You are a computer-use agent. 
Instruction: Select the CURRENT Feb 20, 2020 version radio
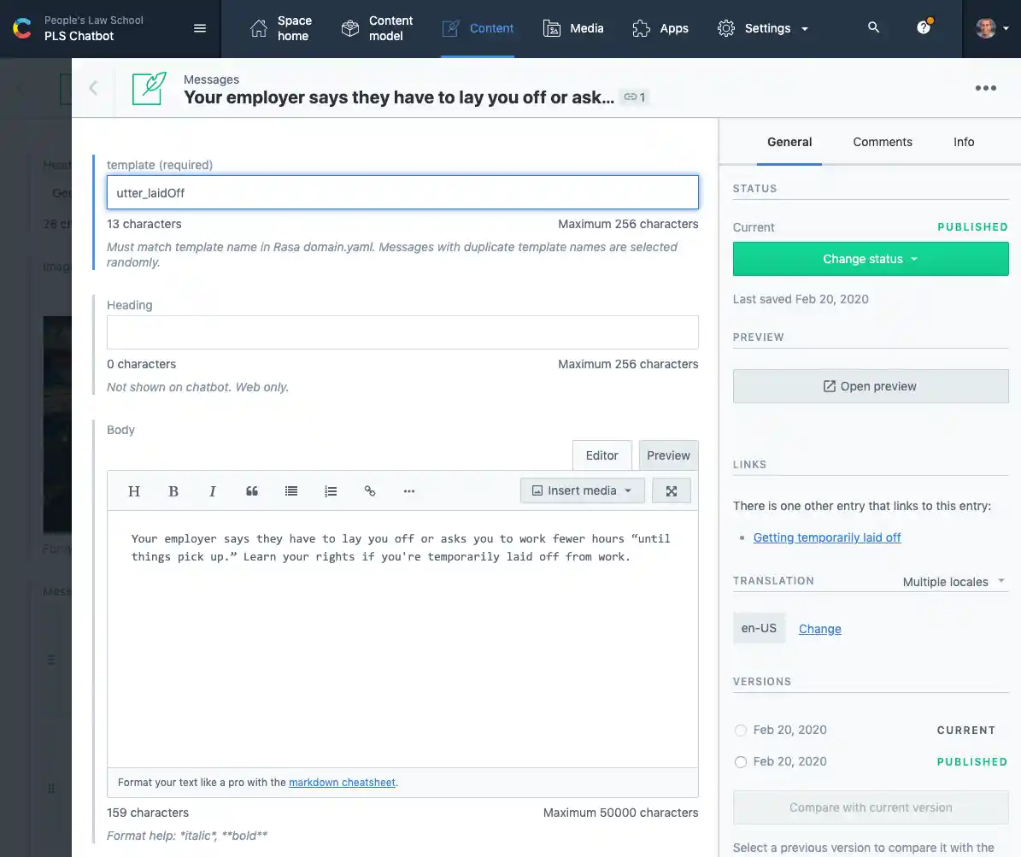point(741,730)
